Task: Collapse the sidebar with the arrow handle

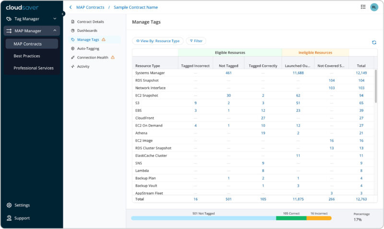Action: 63,14
